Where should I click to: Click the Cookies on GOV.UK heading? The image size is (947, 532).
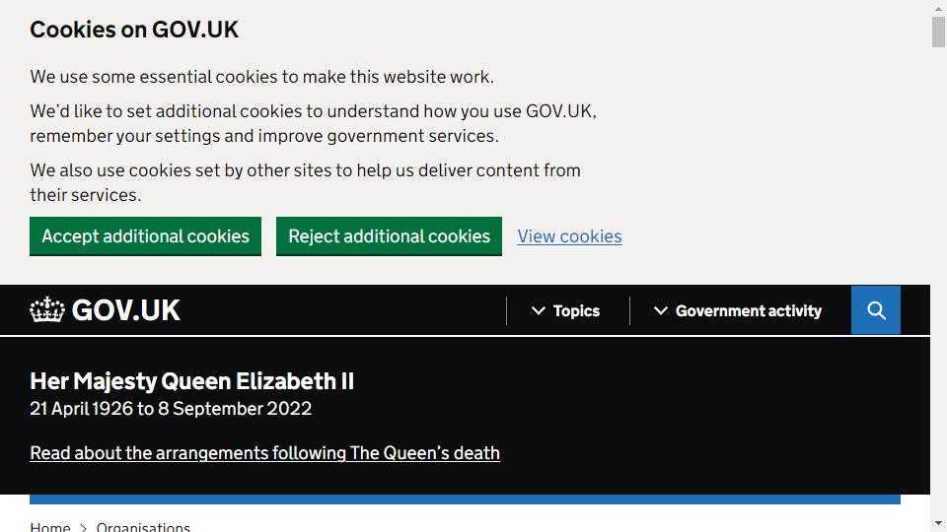pos(134,30)
